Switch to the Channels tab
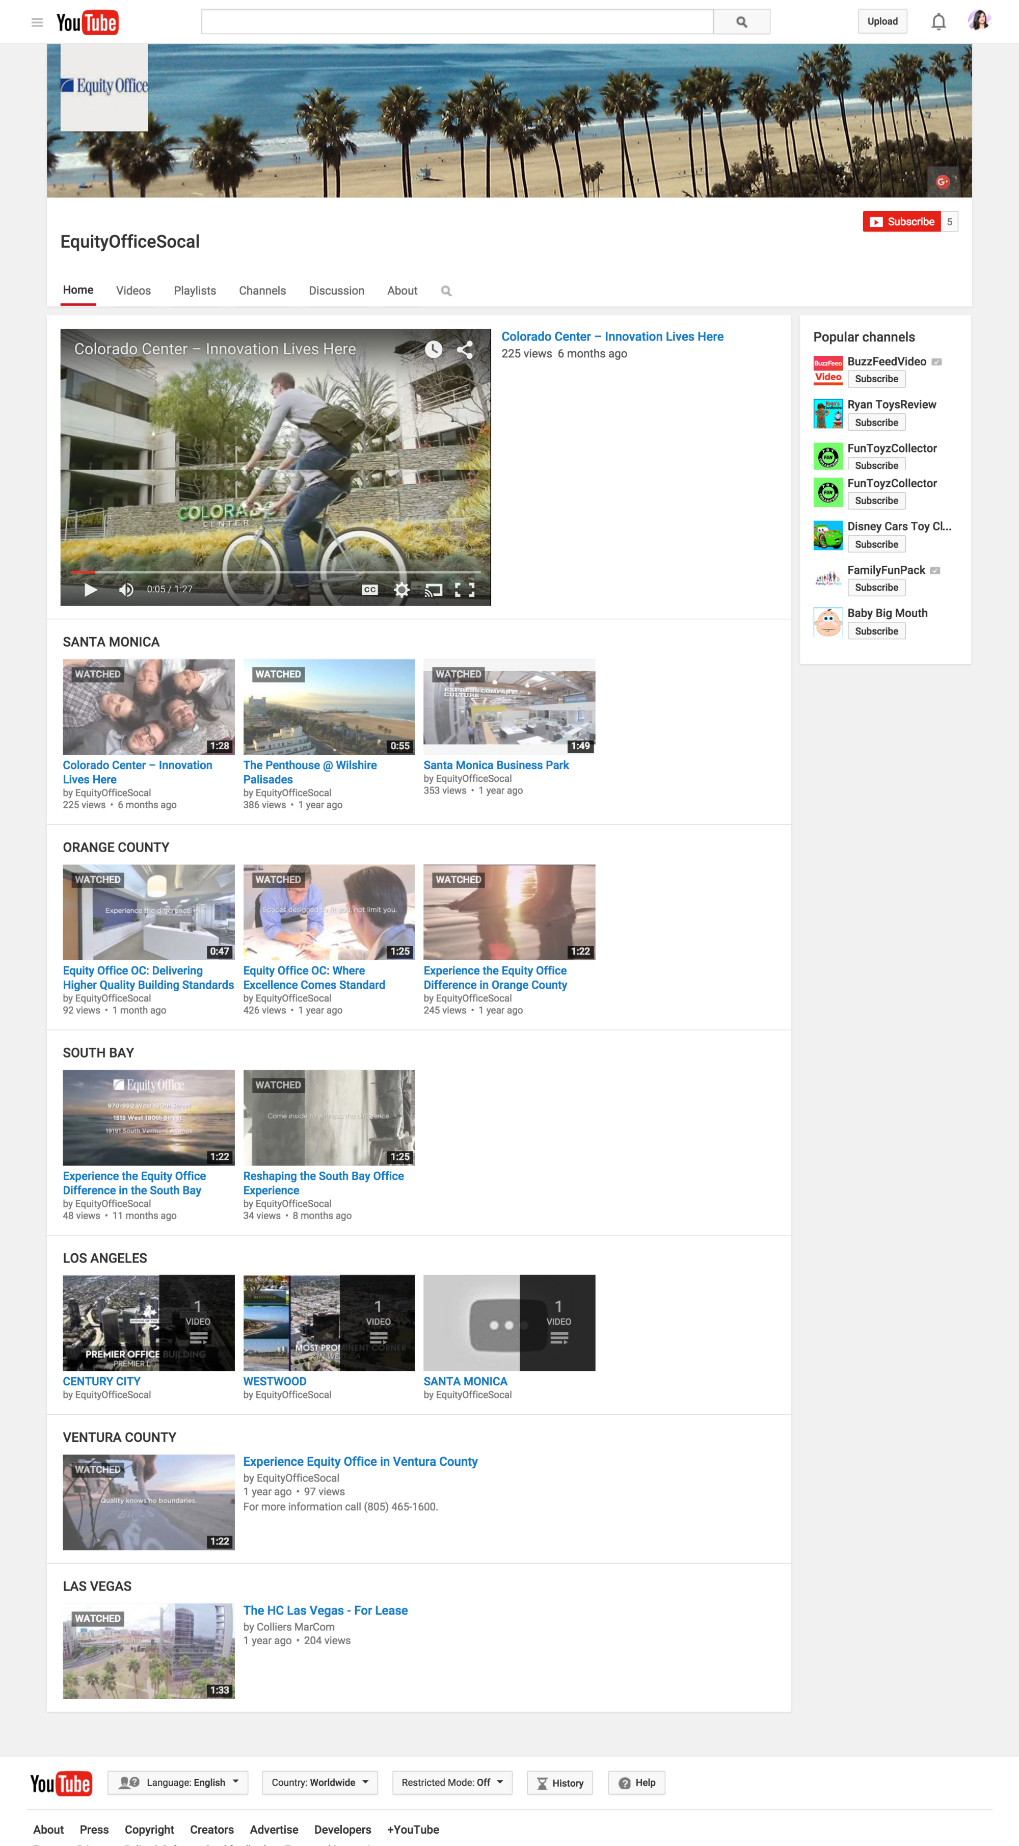The height and width of the screenshot is (1846, 1019). (x=262, y=290)
